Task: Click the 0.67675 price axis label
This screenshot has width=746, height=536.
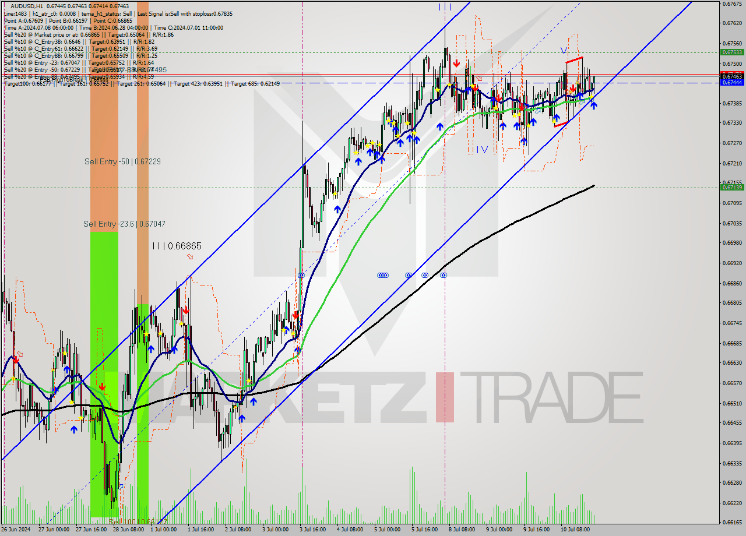Action: pyautogui.click(x=732, y=3)
